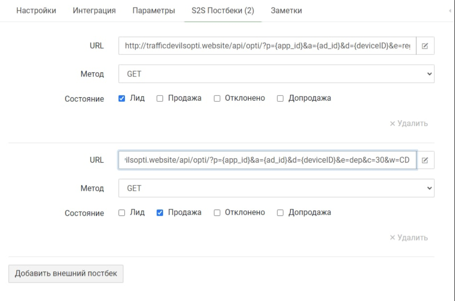Viewport: 455px width, 301px height.
Task: Switch to the Настройки tab
Action: pos(36,11)
